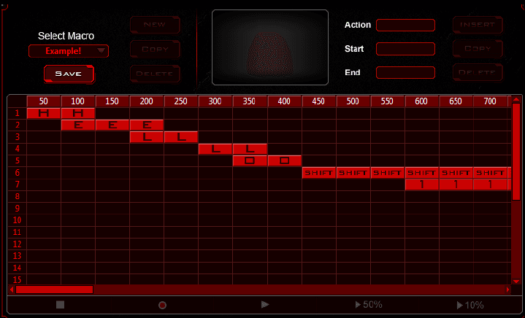Image resolution: width=525 pixels, height=318 pixels.
Task: Play macro at 50% speed
Action: (368, 305)
